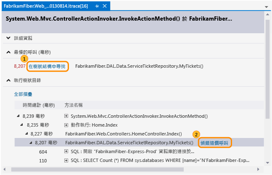The width and height of the screenshot is (272, 175).
Task: Expand plus box beside InvokeActionMethod() row
Action: click(x=66, y=116)
